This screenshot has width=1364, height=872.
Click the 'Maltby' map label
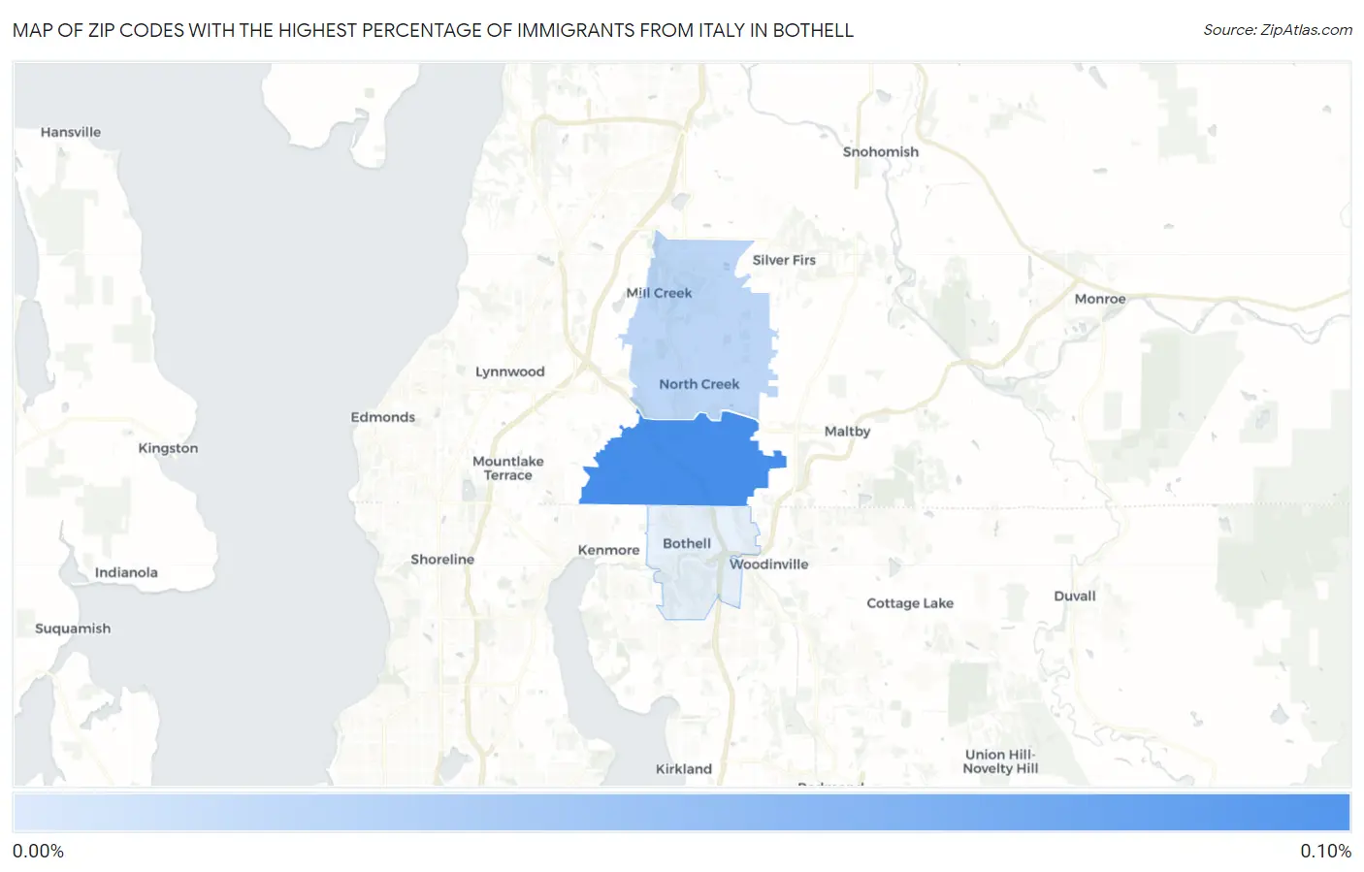847,432
